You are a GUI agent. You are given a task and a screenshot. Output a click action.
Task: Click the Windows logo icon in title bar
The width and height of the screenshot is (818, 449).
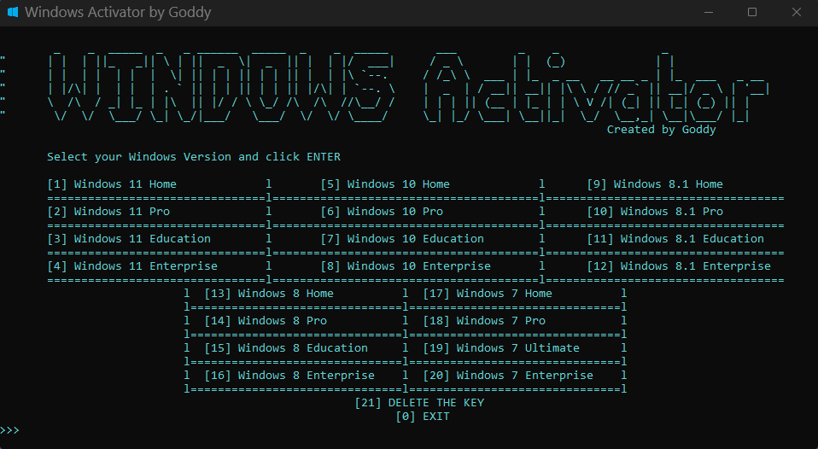click(x=13, y=12)
